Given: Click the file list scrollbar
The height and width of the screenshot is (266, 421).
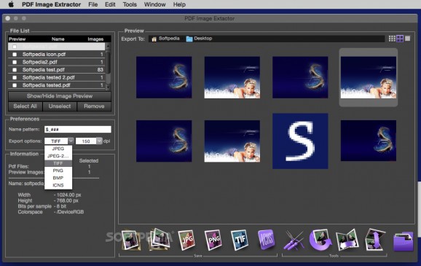Looking at the screenshot, I should 108,63.
